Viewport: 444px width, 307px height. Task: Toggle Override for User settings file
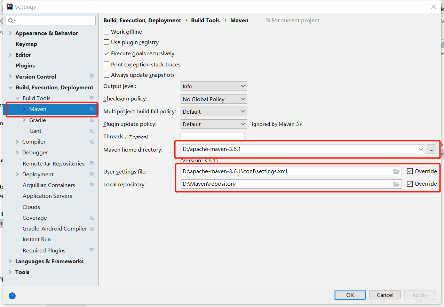[x=410, y=171]
